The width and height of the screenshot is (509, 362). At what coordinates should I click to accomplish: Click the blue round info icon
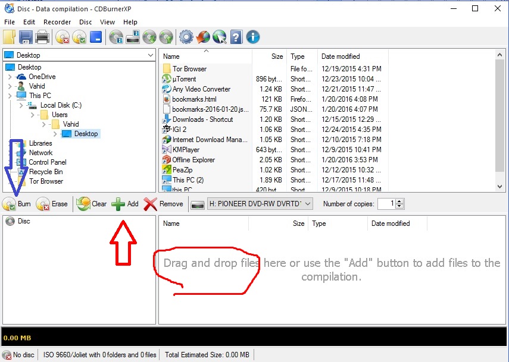(x=253, y=37)
